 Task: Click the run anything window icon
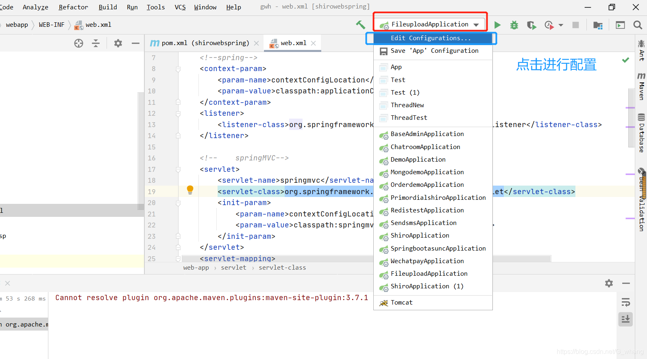620,25
